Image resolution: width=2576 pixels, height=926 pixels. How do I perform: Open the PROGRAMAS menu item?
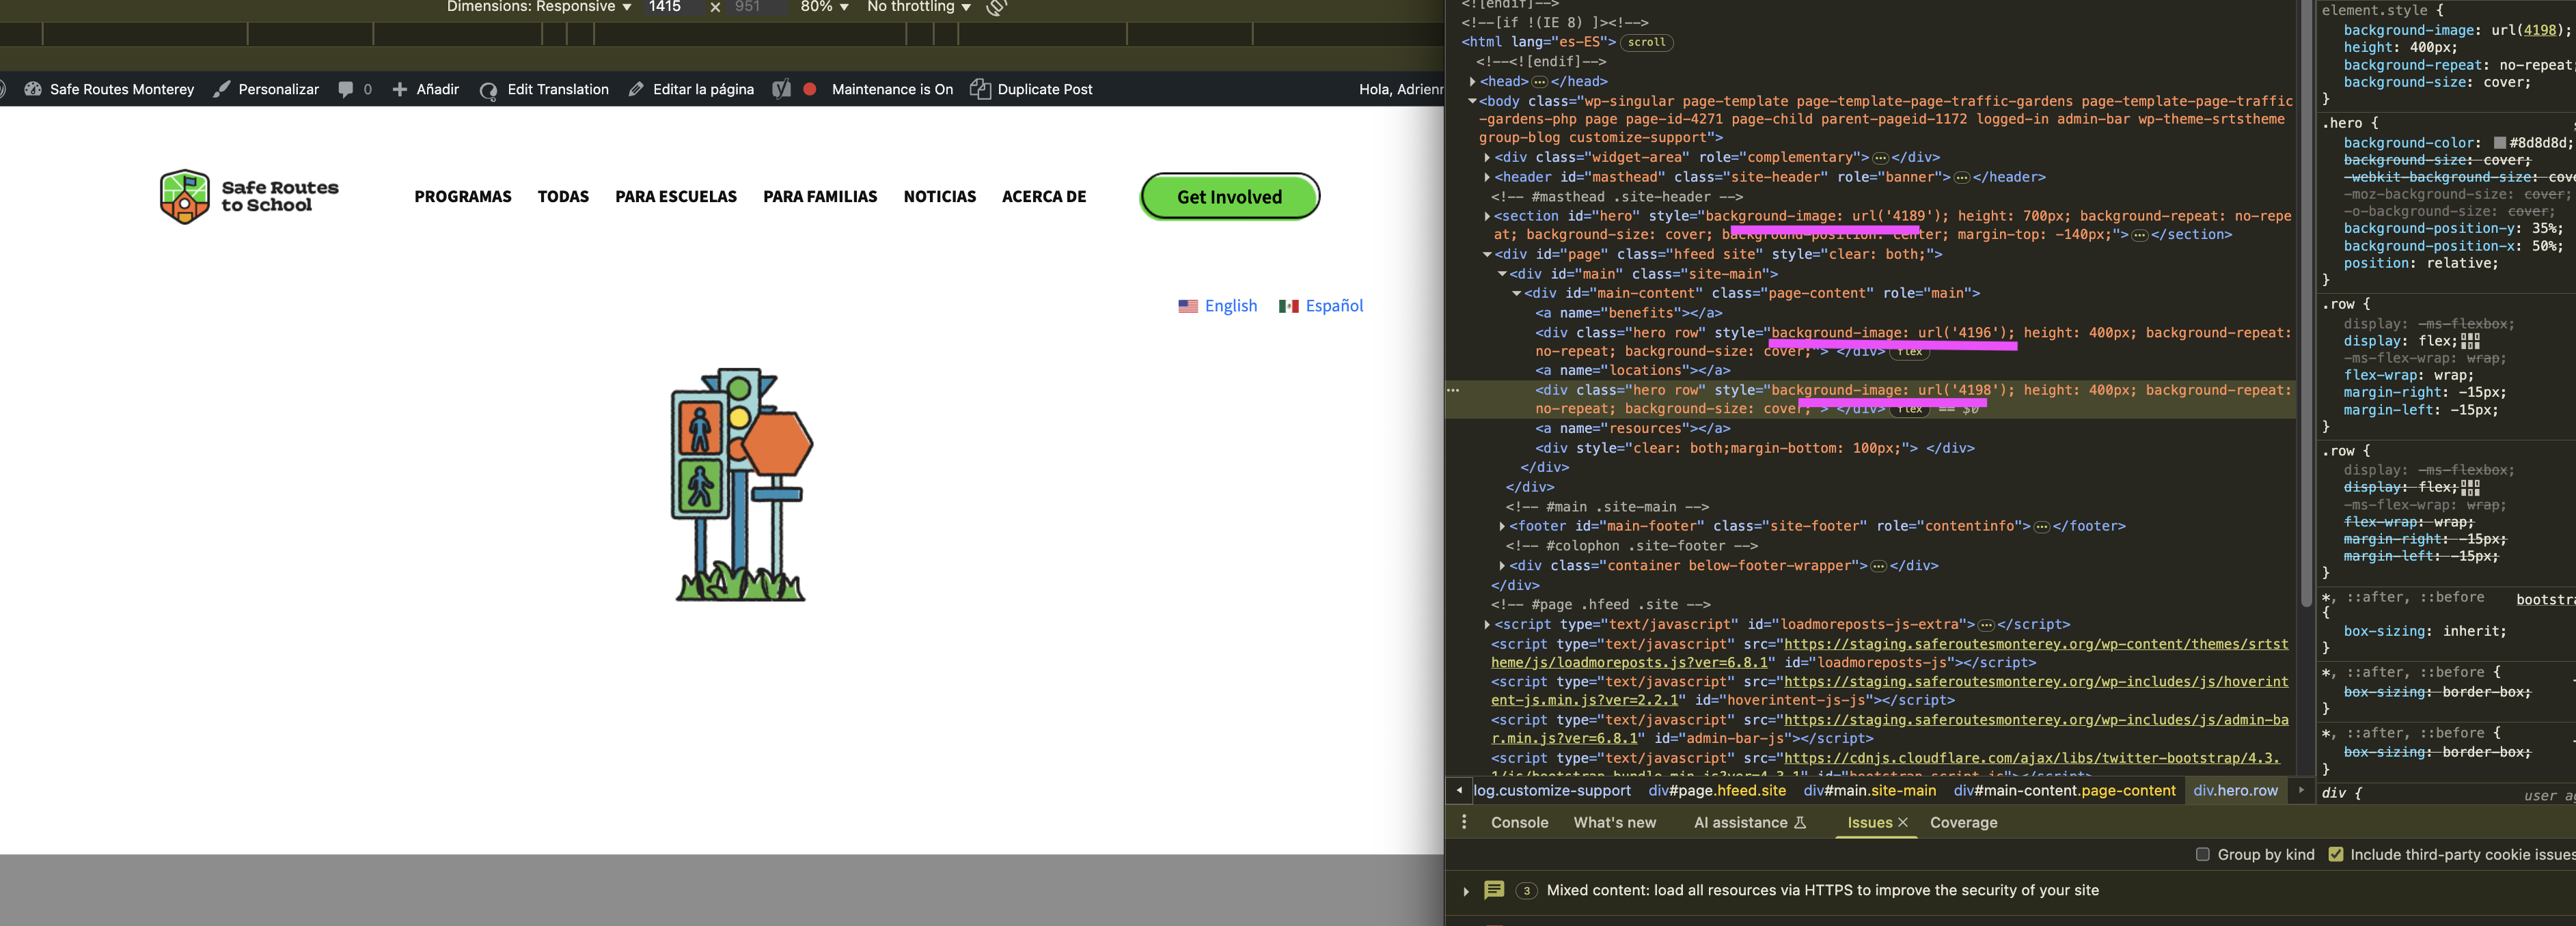[x=463, y=197]
